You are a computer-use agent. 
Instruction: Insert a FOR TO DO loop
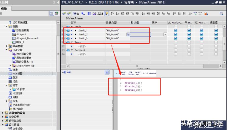[131, 73]
